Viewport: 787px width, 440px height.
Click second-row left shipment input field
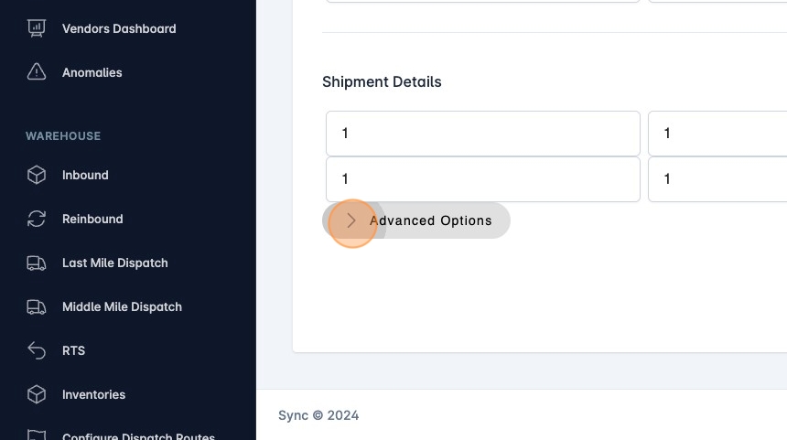click(482, 179)
